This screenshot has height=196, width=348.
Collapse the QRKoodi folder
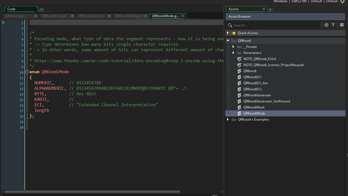[228, 41]
